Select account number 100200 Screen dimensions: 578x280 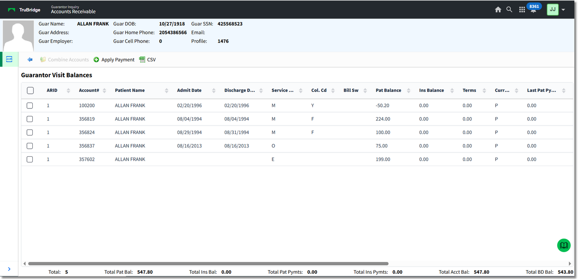tap(87, 106)
